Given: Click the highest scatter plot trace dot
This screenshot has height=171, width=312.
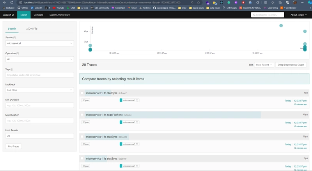Looking at the screenshot, I should click(281, 25).
